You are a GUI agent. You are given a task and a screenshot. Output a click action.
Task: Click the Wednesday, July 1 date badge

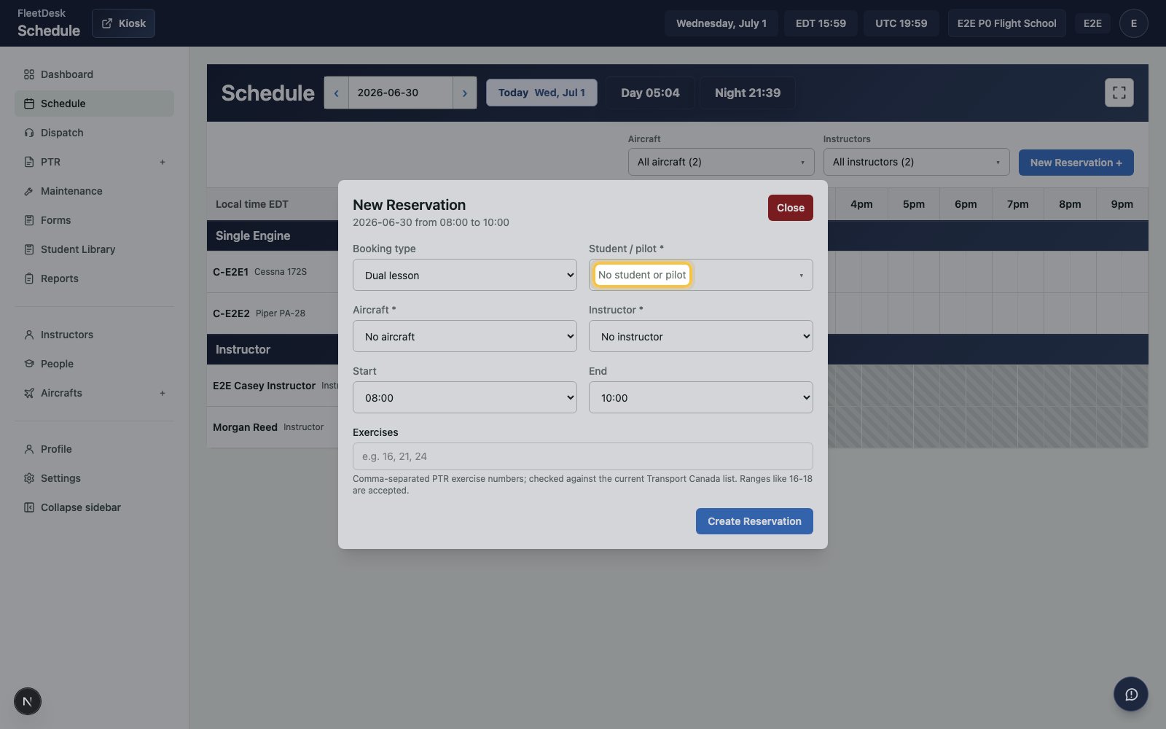pos(721,23)
